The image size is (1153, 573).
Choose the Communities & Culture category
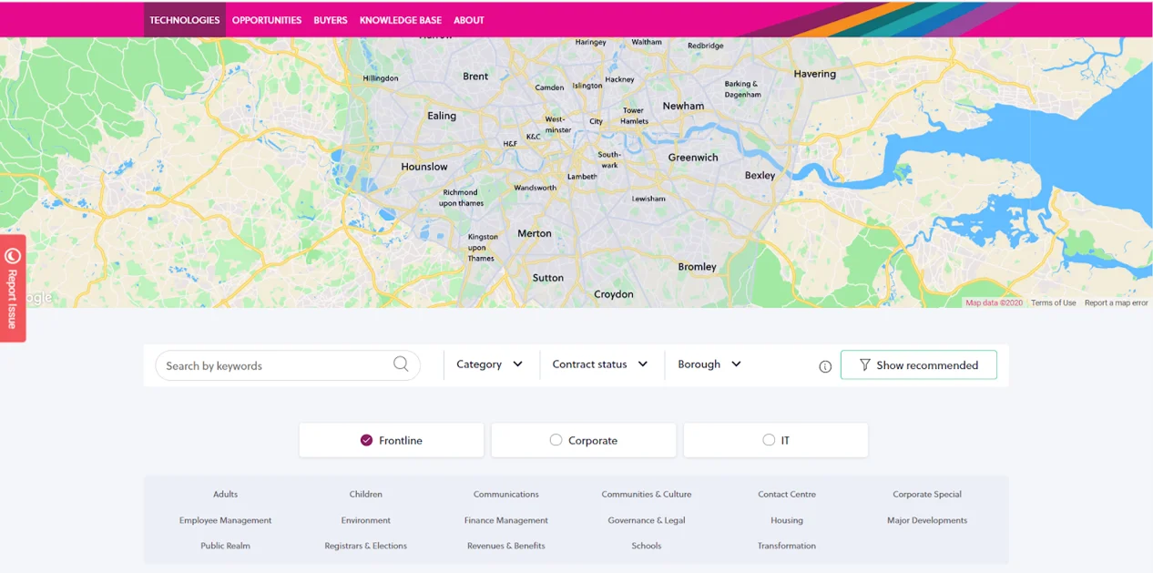pyautogui.click(x=647, y=495)
